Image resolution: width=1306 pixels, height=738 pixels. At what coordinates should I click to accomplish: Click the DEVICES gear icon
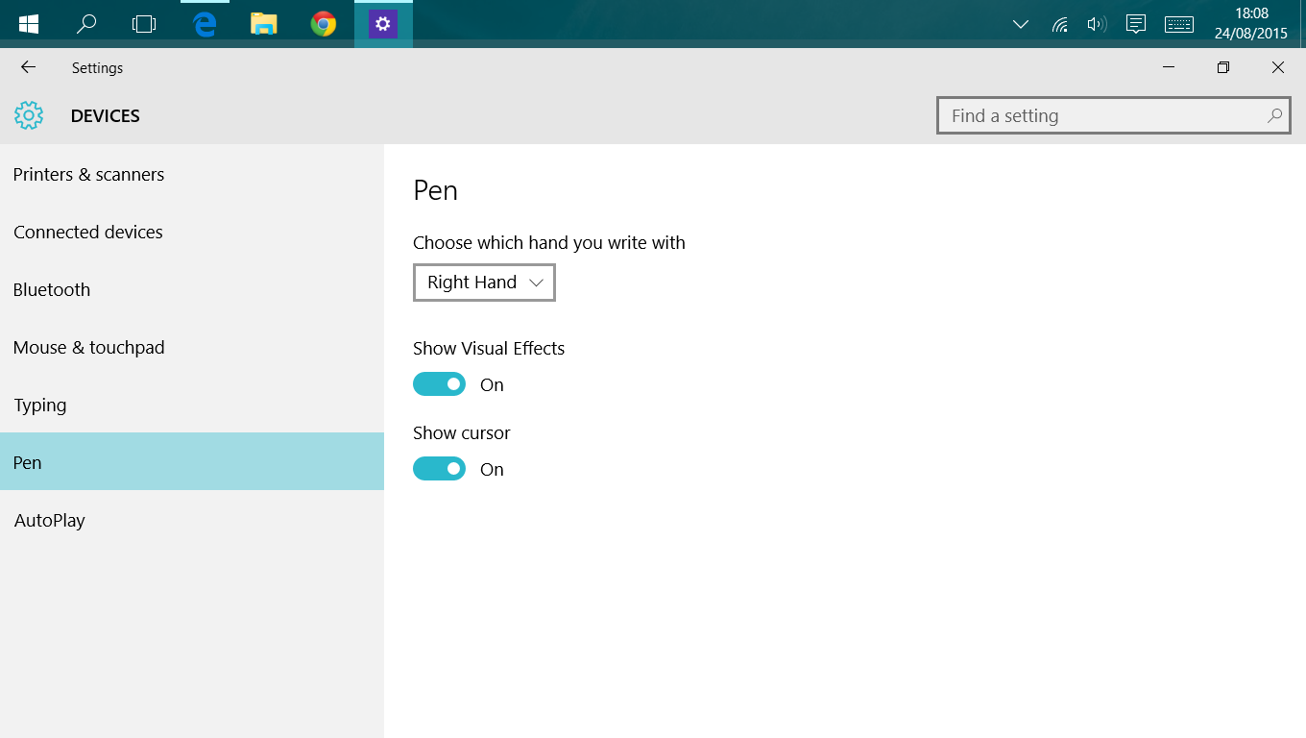(x=29, y=115)
